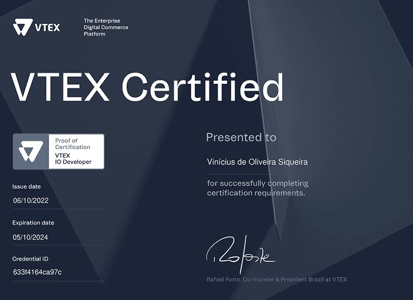Click the VTEX logo in certification badge
Image resolution: width=413 pixels, height=300 pixels.
pos(31,151)
